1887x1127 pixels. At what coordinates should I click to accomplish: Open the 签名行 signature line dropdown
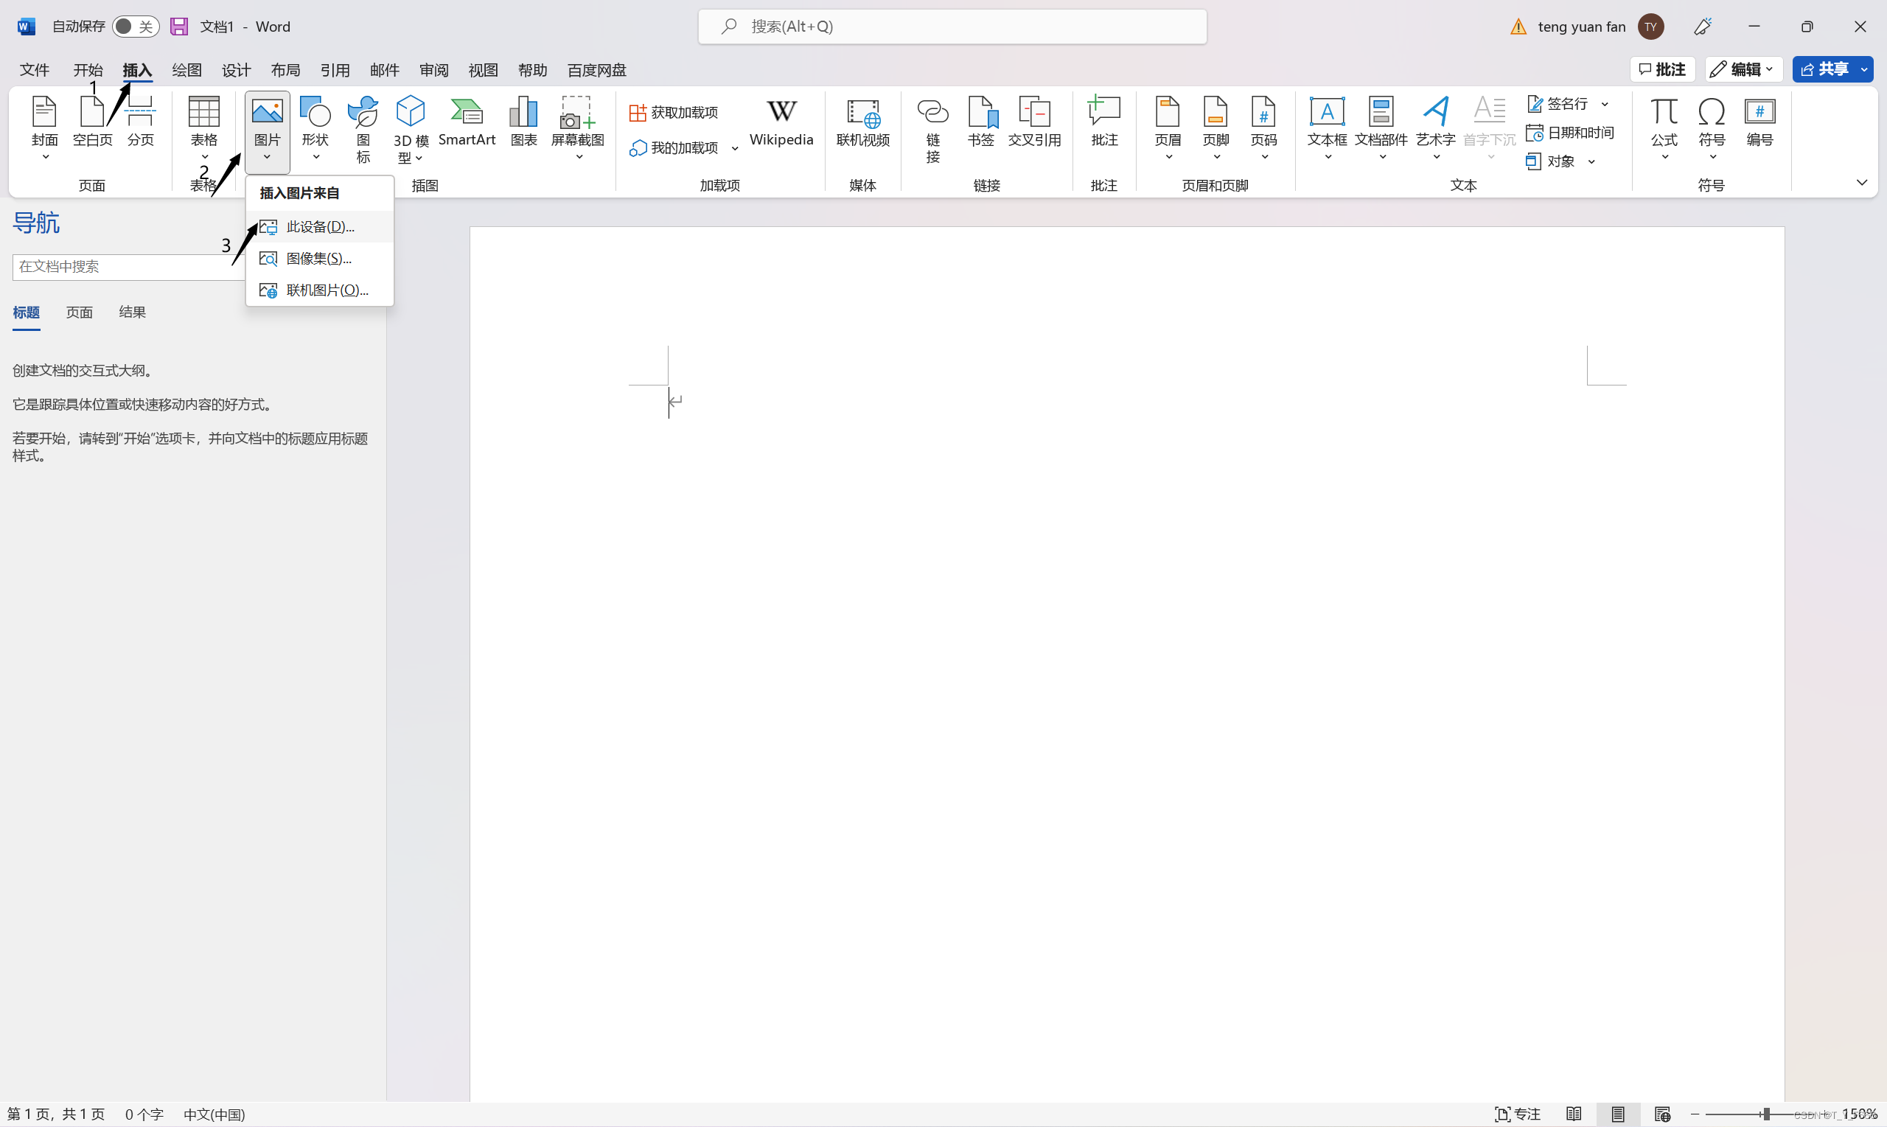[1605, 104]
